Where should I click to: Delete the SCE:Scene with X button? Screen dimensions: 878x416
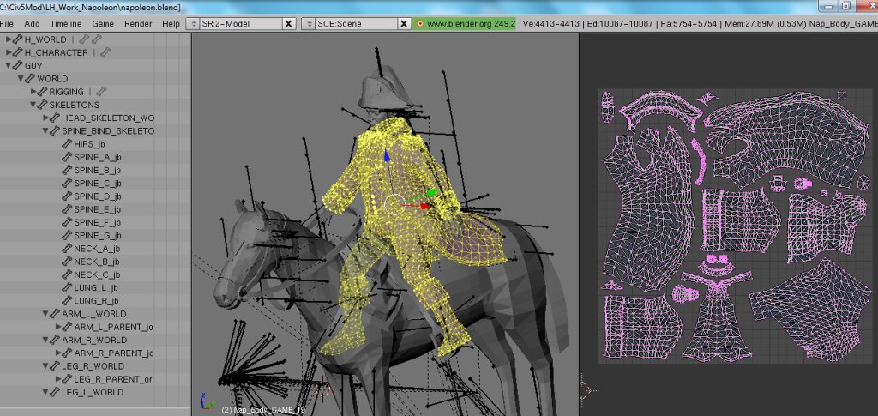click(x=405, y=23)
